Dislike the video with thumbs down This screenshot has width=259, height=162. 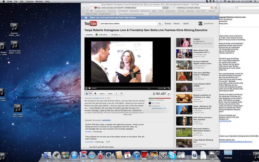[95, 94]
